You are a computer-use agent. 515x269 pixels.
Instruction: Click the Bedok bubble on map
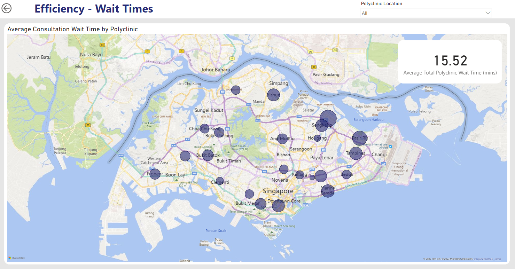tap(346, 174)
